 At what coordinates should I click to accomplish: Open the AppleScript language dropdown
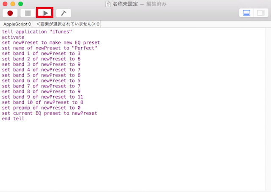click(x=17, y=24)
